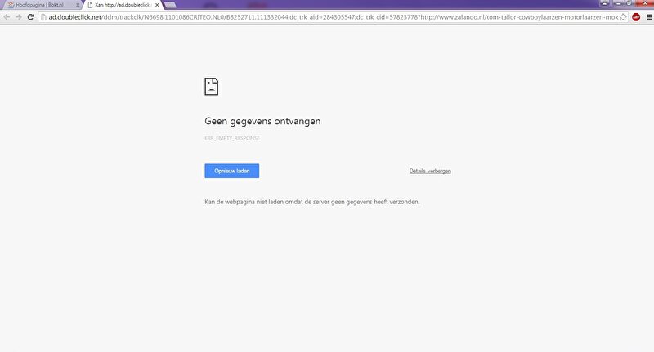
Task: Go back to the previous page
Action: point(7,17)
